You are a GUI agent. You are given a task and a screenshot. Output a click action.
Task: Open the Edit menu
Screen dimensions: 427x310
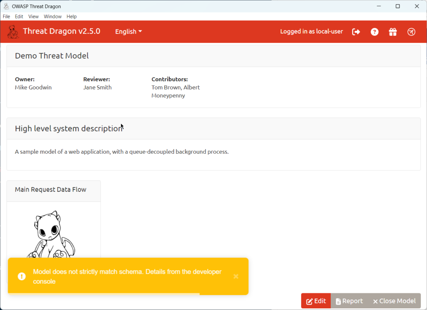pyautogui.click(x=19, y=17)
